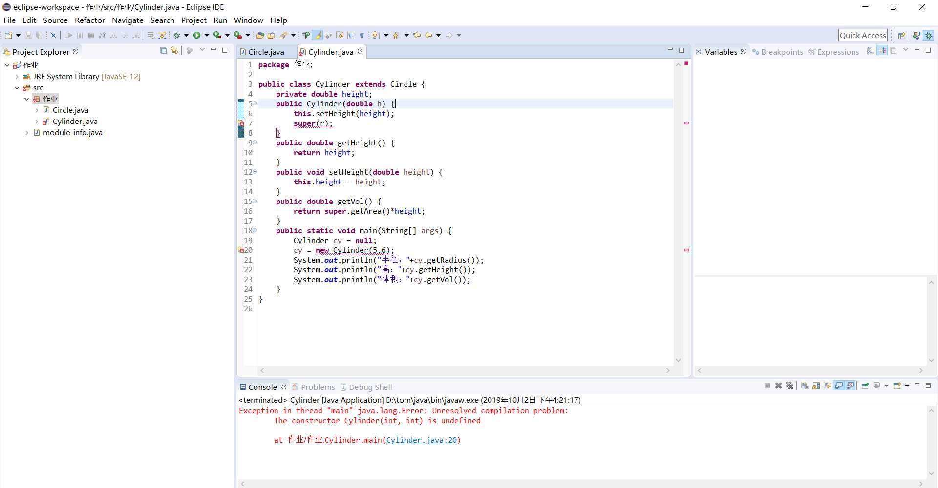Expand module-info.java tree node
The width and height of the screenshot is (938, 488).
coord(27,132)
